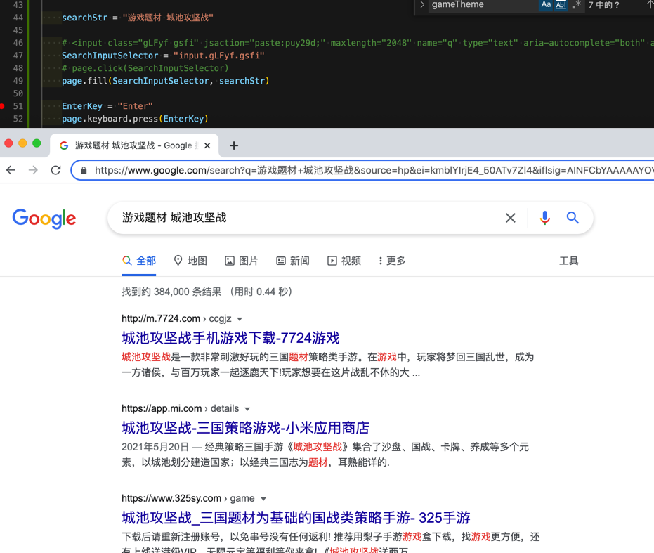This screenshot has height=553, width=654.
Task: Place cursor on the searchStr assignment line
Action: click(x=138, y=18)
